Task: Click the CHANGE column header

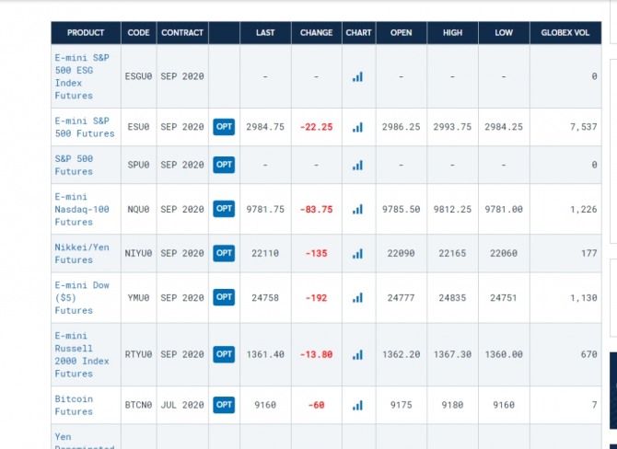Action: point(316,33)
